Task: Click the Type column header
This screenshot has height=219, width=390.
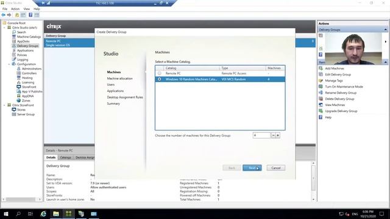Action: 243,68
